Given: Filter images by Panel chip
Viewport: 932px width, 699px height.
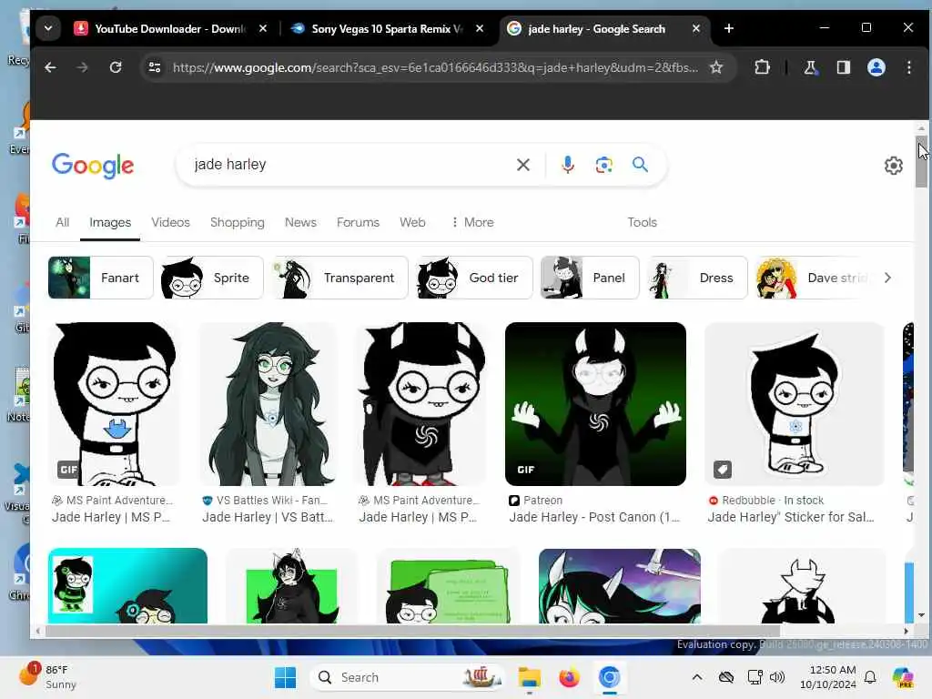Looking at the screenshot, I should click(x=590, y=278).
